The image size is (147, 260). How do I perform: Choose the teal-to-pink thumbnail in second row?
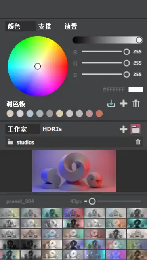73,224
